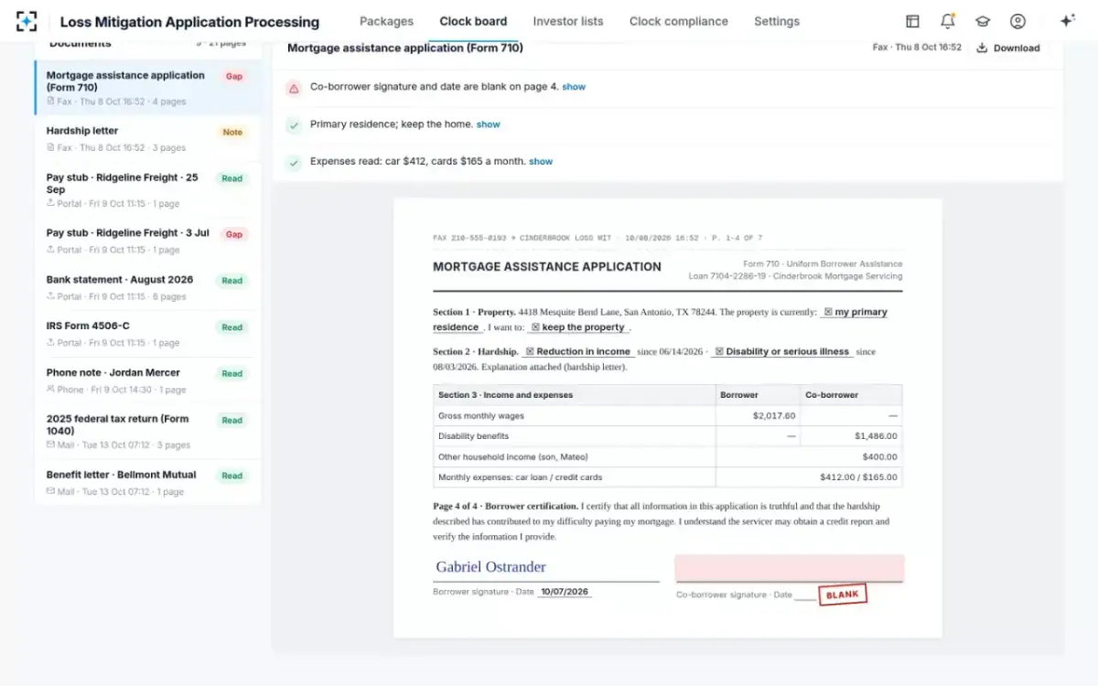1098x686 pixels.
Task: Click the monthly expenses value $412.00 / $165.00
Action: coord(859,477)
